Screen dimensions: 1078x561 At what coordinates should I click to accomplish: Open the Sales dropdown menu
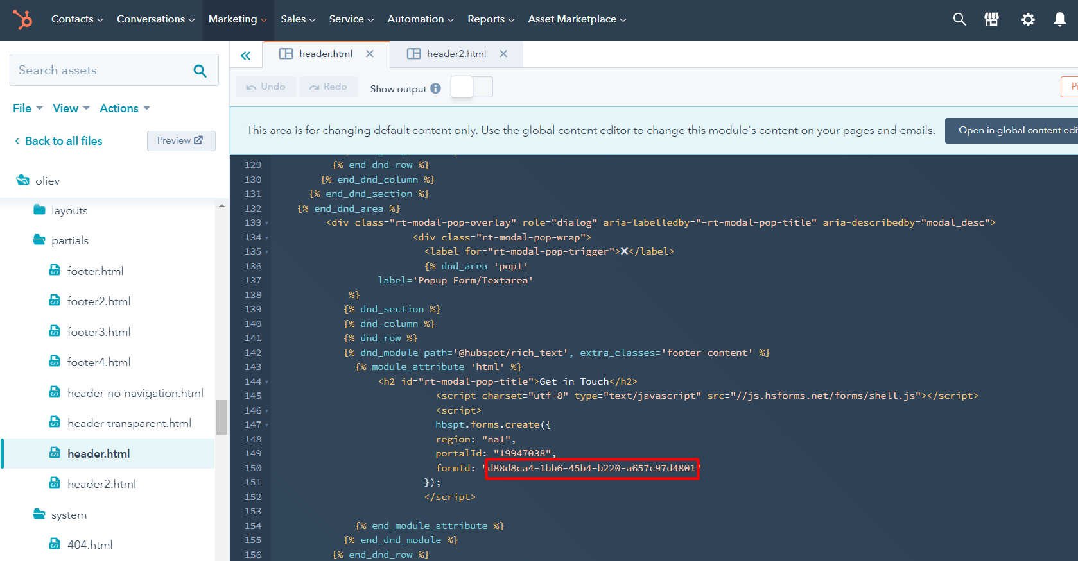[x=298, y=19]
